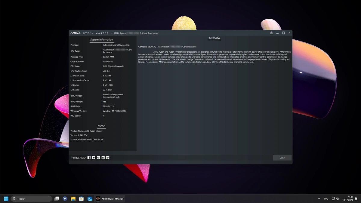Viewport: 361px width, 203px height.
Task: Open AMD's Facebook page icon
Action: [89, 158]
